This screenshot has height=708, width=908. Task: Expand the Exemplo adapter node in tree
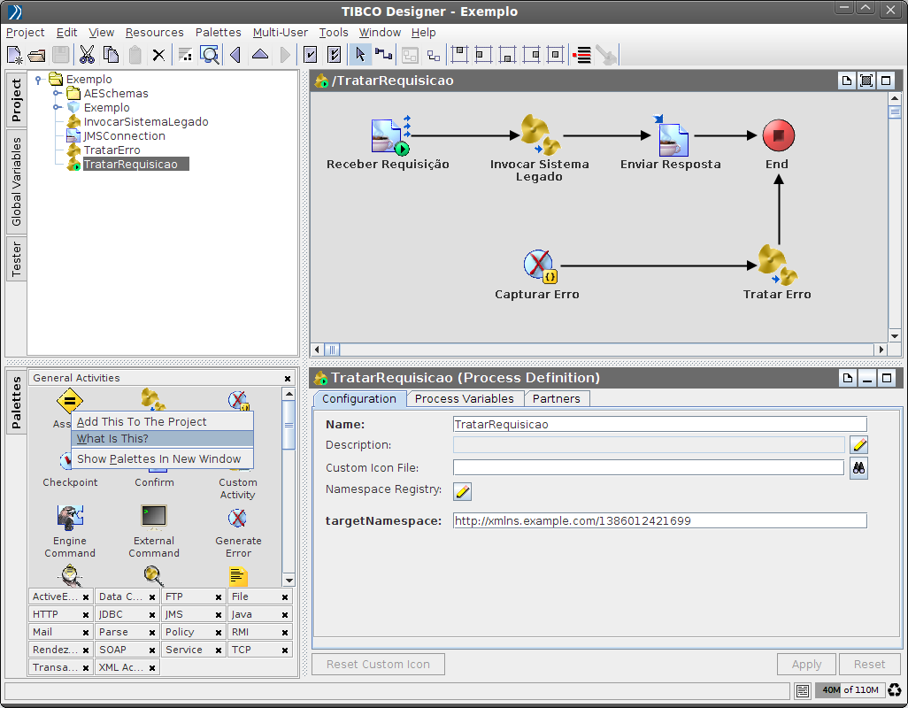click(x=57, y=108)
